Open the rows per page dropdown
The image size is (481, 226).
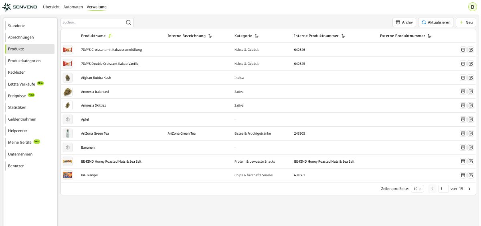[417, 189]
